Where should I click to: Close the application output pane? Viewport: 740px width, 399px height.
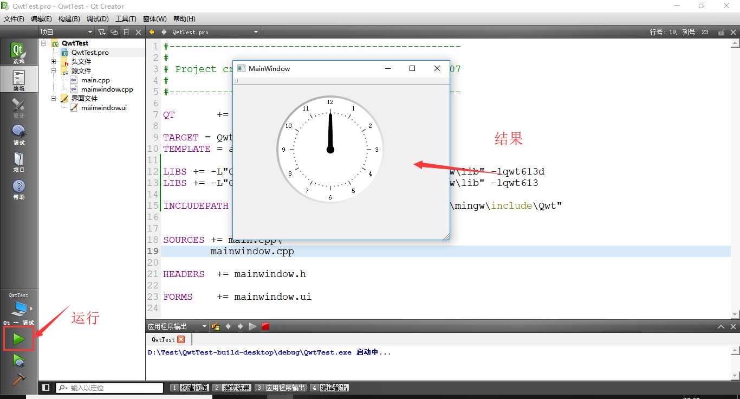click(x=734, y=326)
